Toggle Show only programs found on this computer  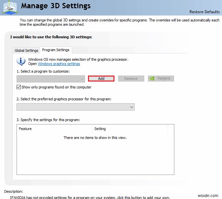coord(19,87)
